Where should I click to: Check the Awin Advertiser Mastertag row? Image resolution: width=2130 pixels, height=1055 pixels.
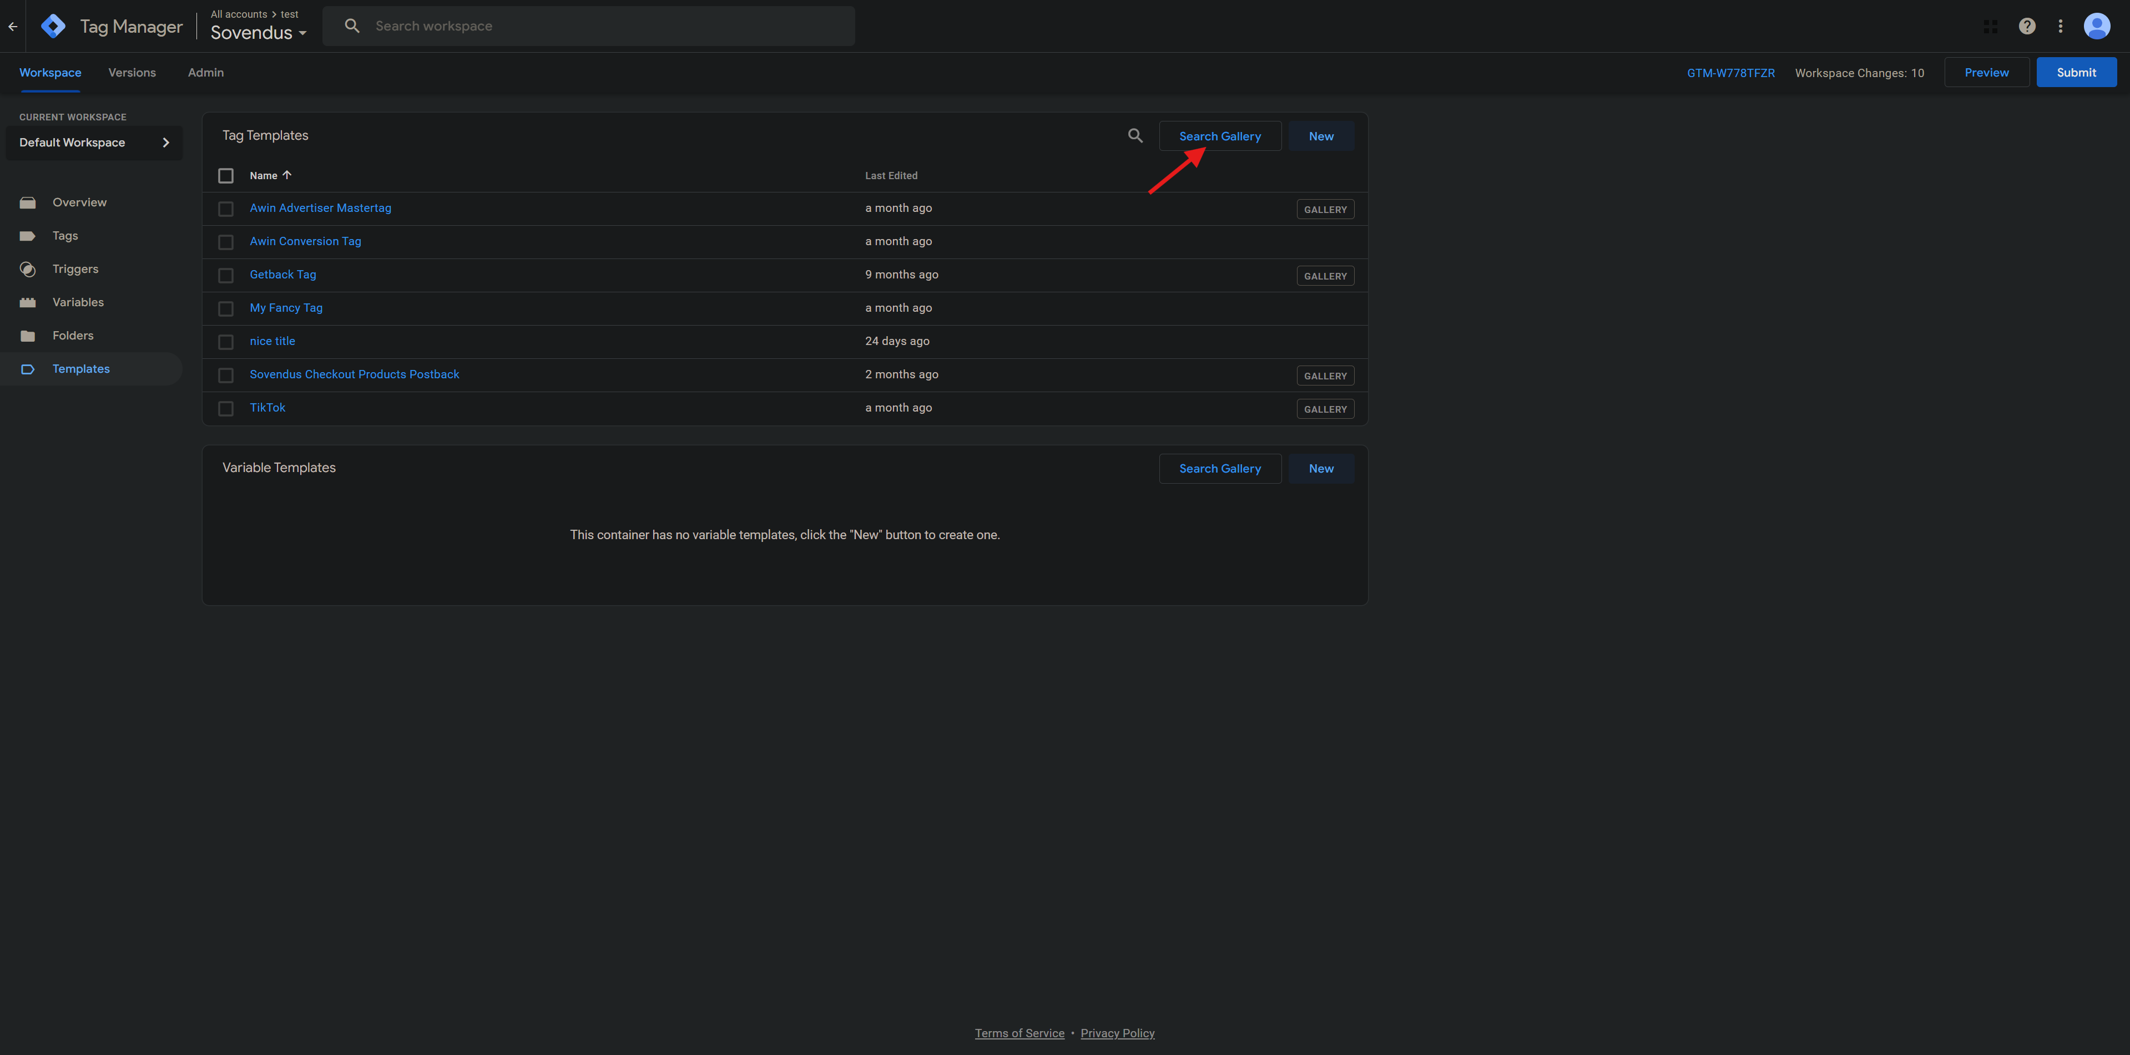(x=226, y=209)
